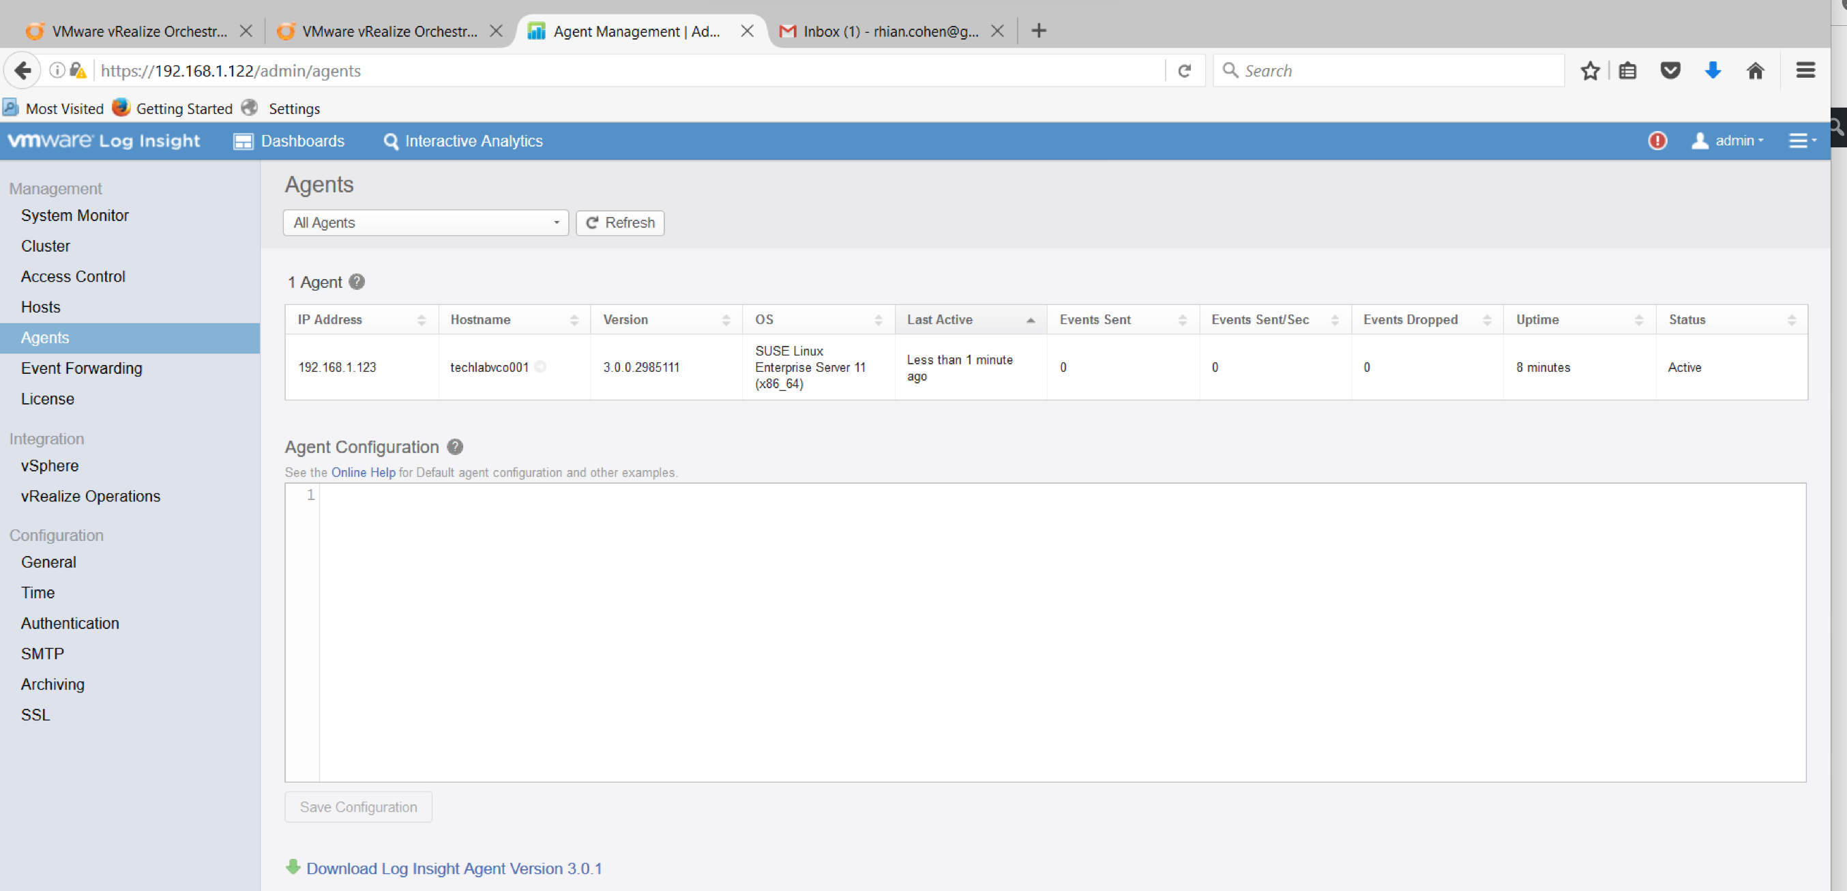
Task: Open the Most Visited bookmarks folder
Action: 54,108
